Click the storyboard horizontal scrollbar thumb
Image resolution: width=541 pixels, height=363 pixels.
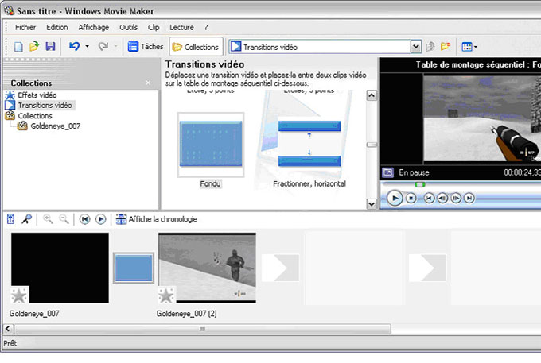[203, 329]
